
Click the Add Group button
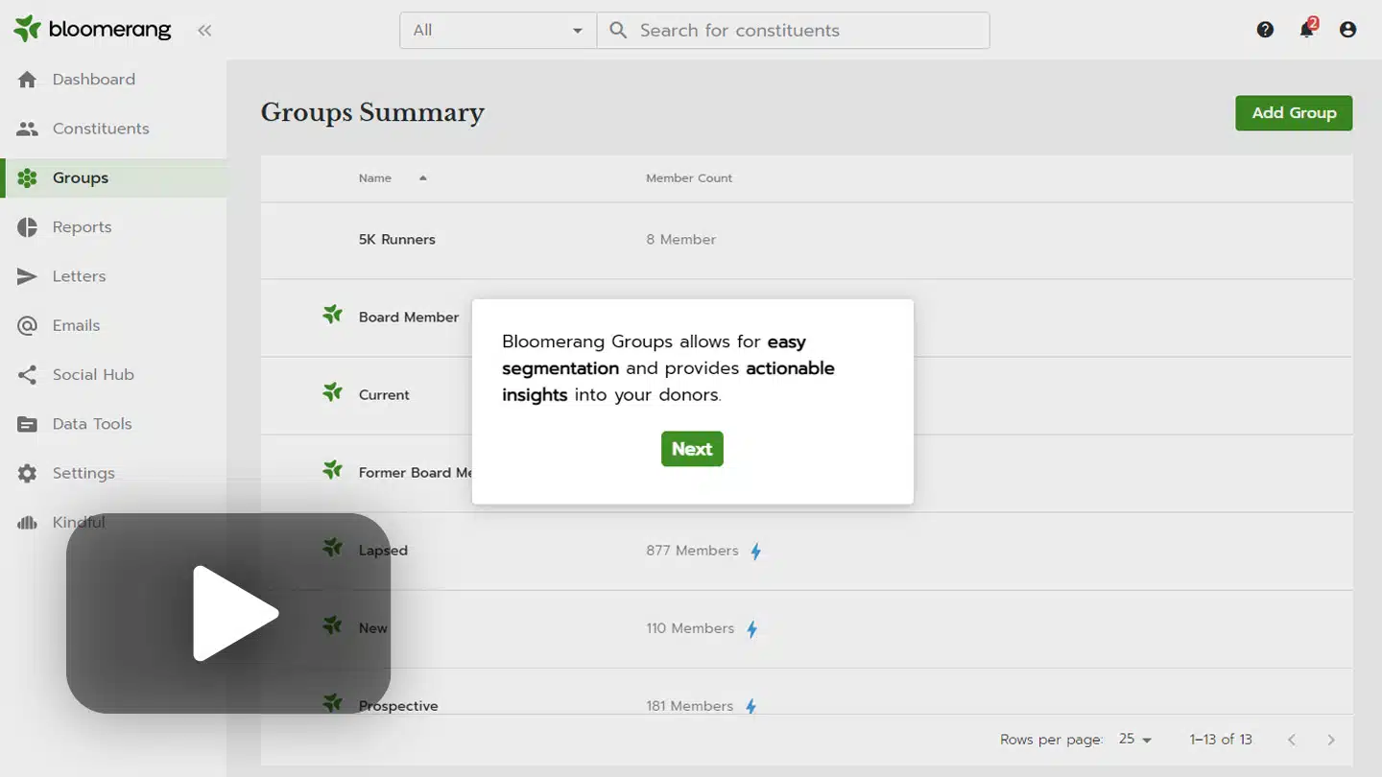[x=1294, y=113]
